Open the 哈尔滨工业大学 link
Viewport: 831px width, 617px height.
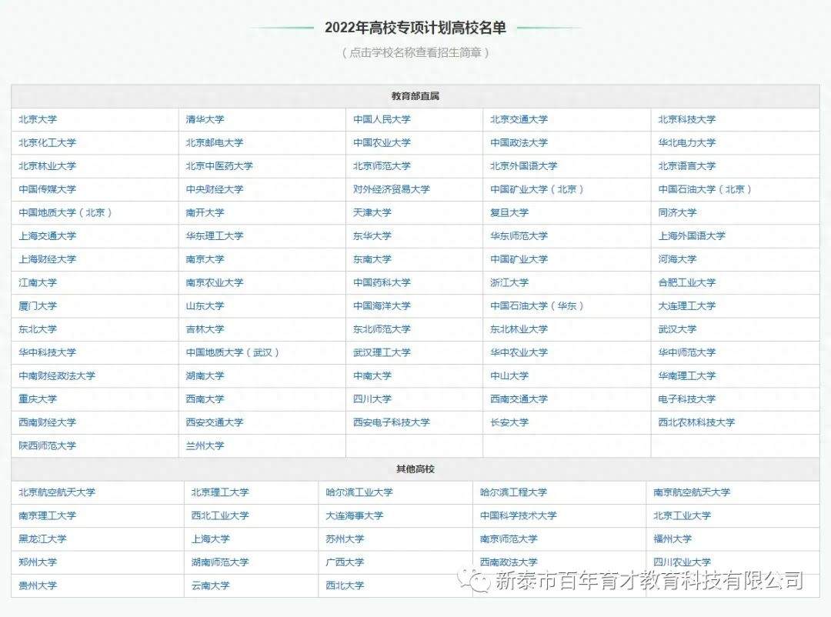point(359,492)
